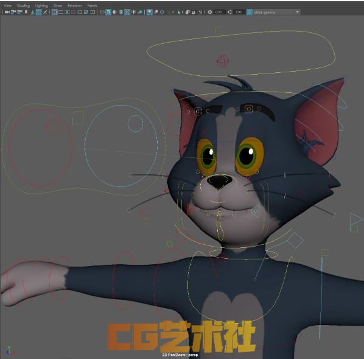Toggle the X-Ray icon
The height and width of the screenshot is (359, 364).
[x=187, y=12]
